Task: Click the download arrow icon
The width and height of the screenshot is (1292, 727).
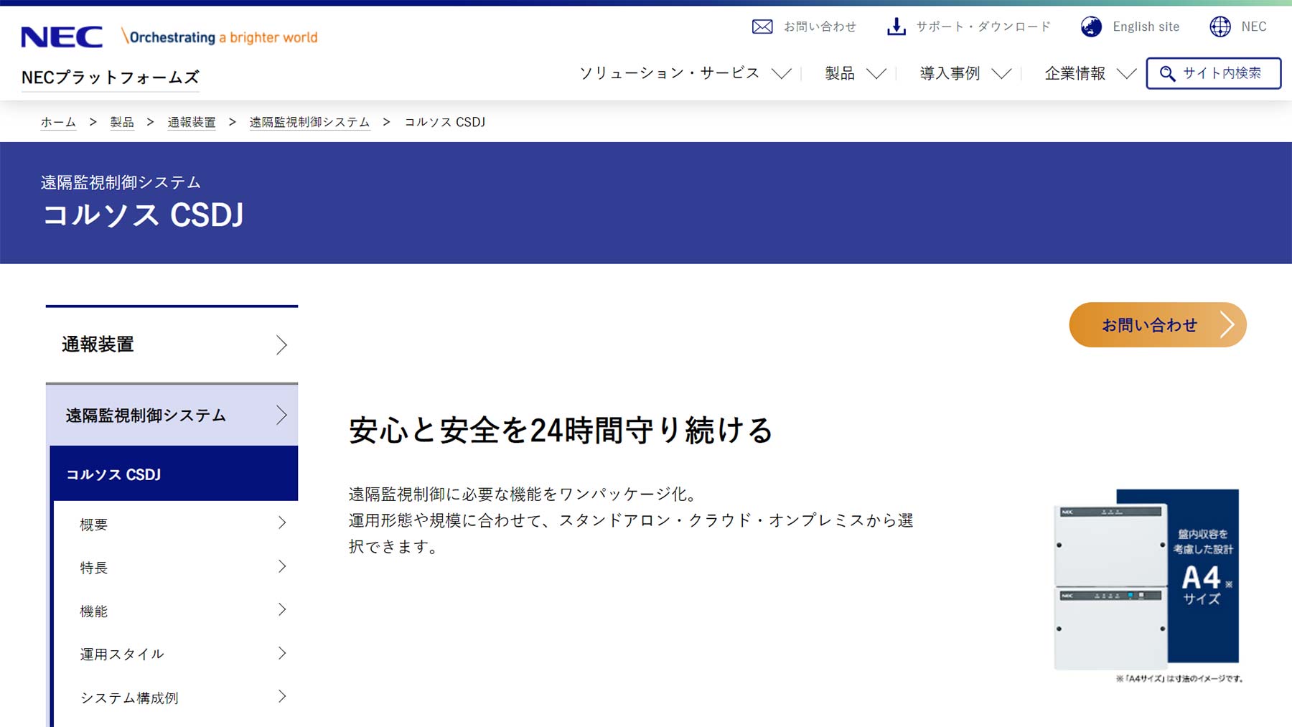Action: (x=896, y=27)
